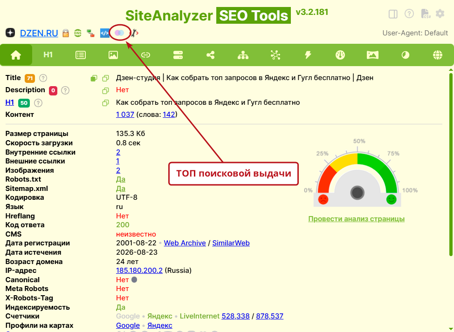
Task: Open the links tab with chain icon
Action: [x=145, y=55]
